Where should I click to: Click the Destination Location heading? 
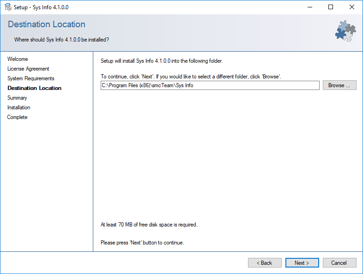pyautogui.click(x=47, y=24)
